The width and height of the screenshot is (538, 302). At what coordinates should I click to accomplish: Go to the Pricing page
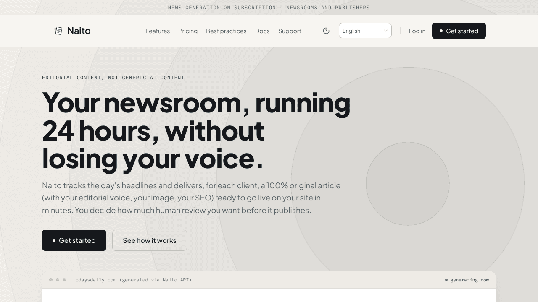click(188, 31)
